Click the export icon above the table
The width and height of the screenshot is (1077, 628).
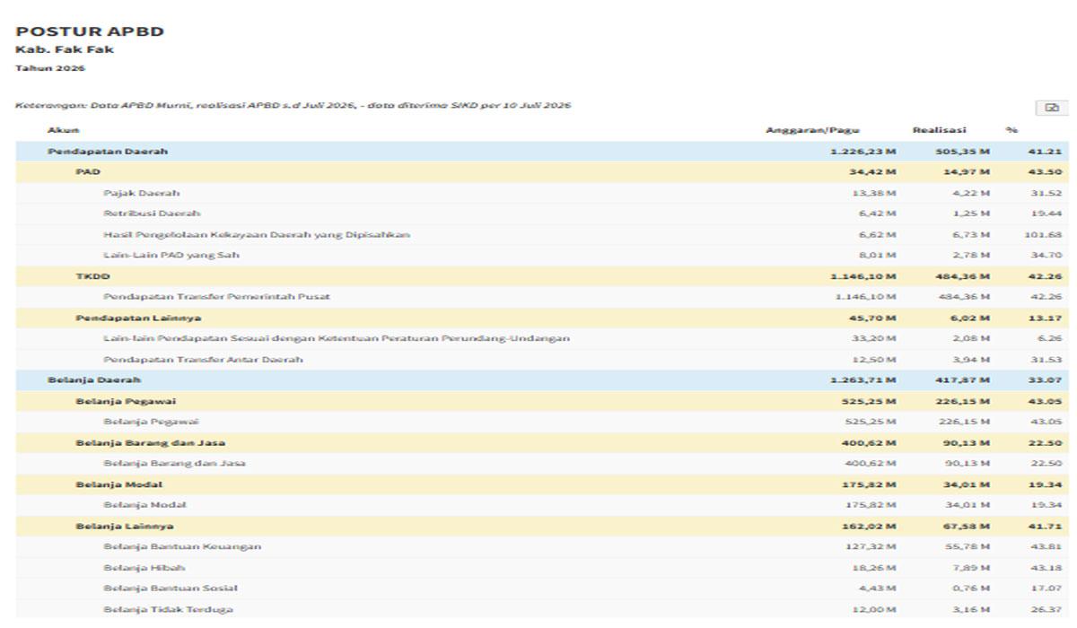(1051, 108)
